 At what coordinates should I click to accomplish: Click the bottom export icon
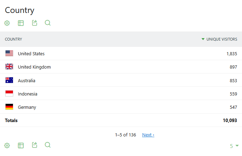(x=35, y=145)
